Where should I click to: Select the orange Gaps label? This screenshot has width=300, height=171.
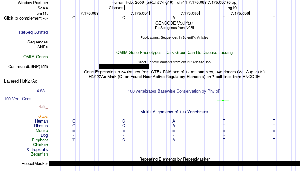pyautogui.click(x=43, y=117)
